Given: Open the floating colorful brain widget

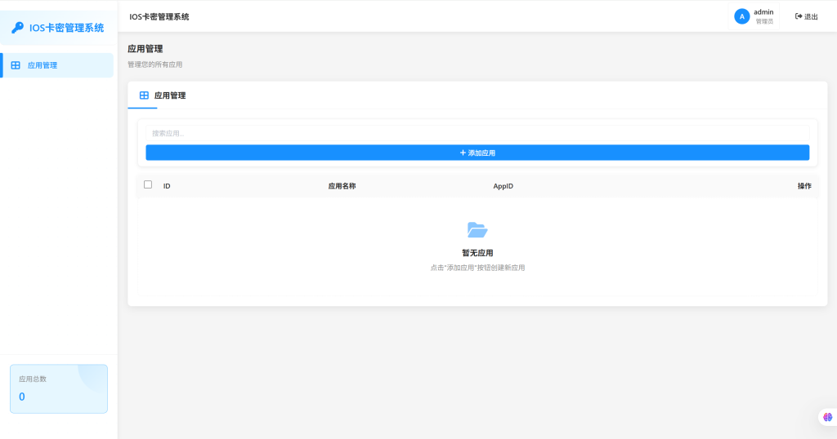Looking at the screenshot, I should [x=827, y=417].
